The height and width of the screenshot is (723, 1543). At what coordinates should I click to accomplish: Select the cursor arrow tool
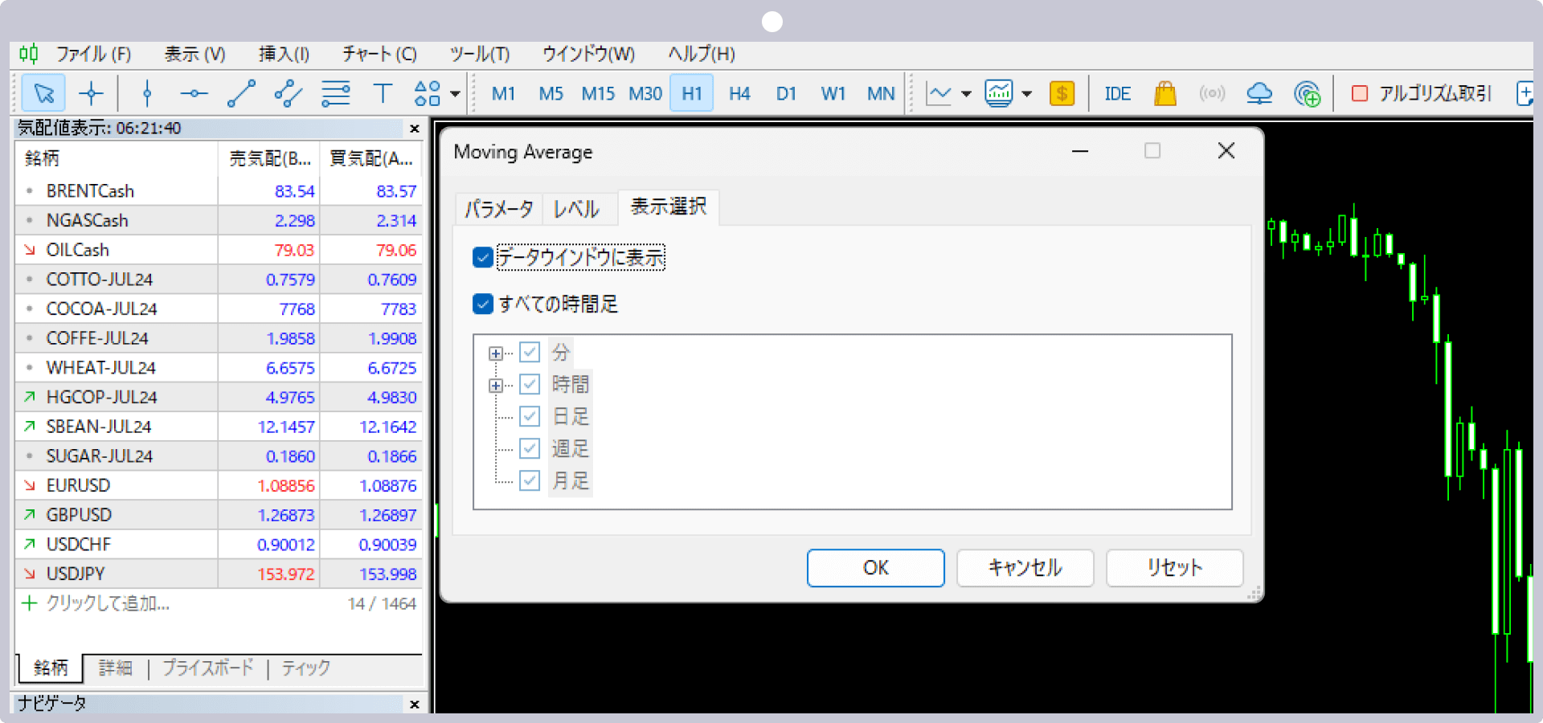click(x=43, y=94)
